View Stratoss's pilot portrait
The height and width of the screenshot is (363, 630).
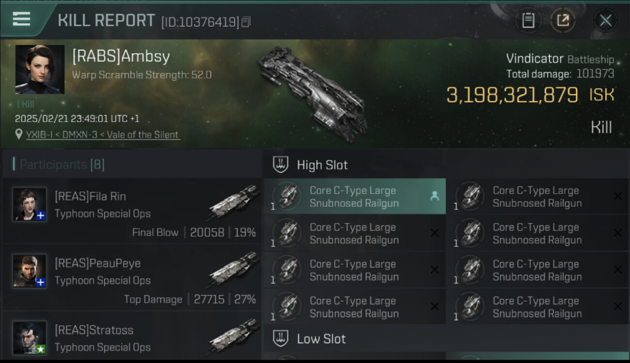point(30,337)
